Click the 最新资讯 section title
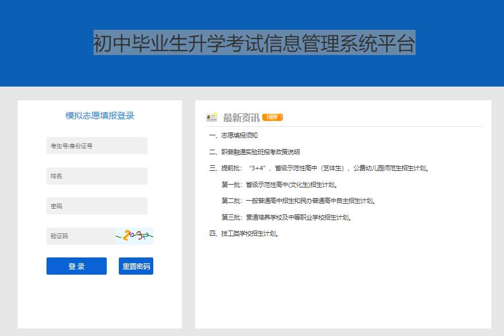 pos(242,118)
